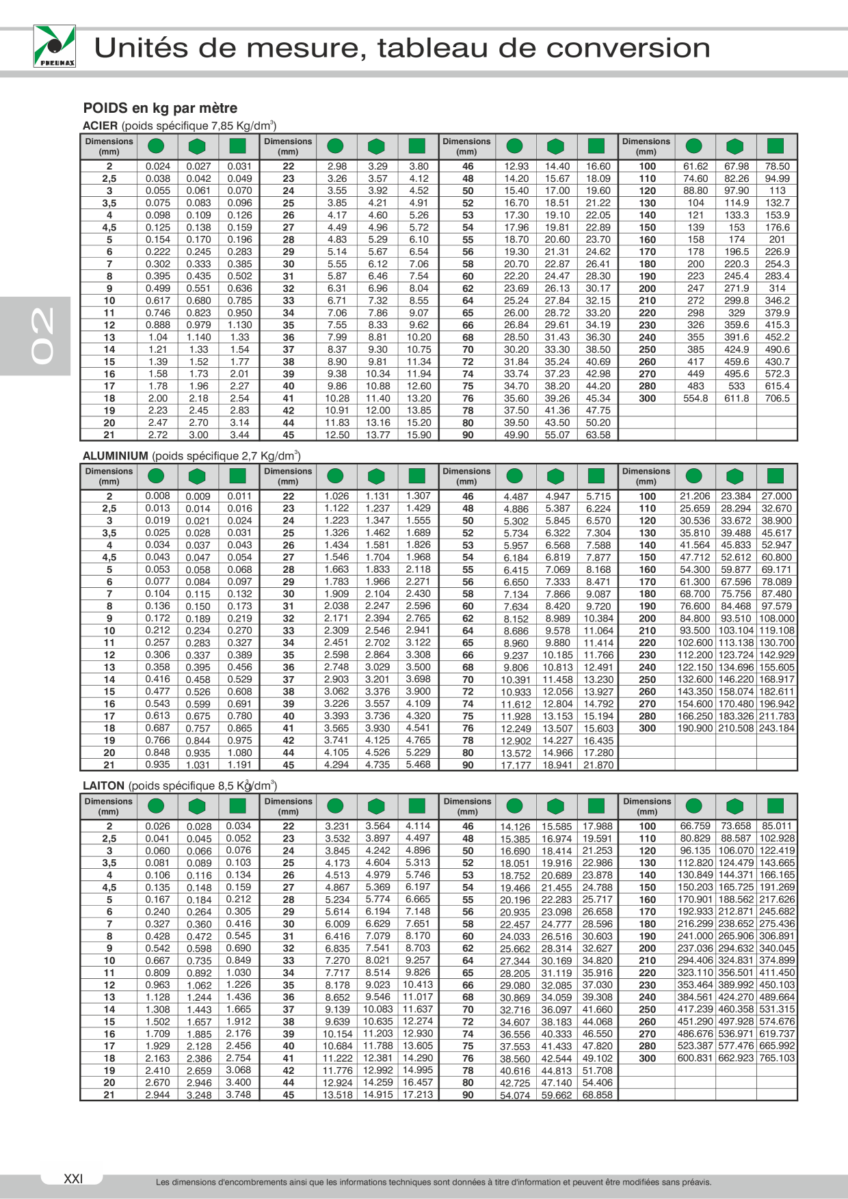Click the page number 'XXI'
The width and height of the screenshot is (848, 1199).
pyautogui.click(x=72, y=1179)
